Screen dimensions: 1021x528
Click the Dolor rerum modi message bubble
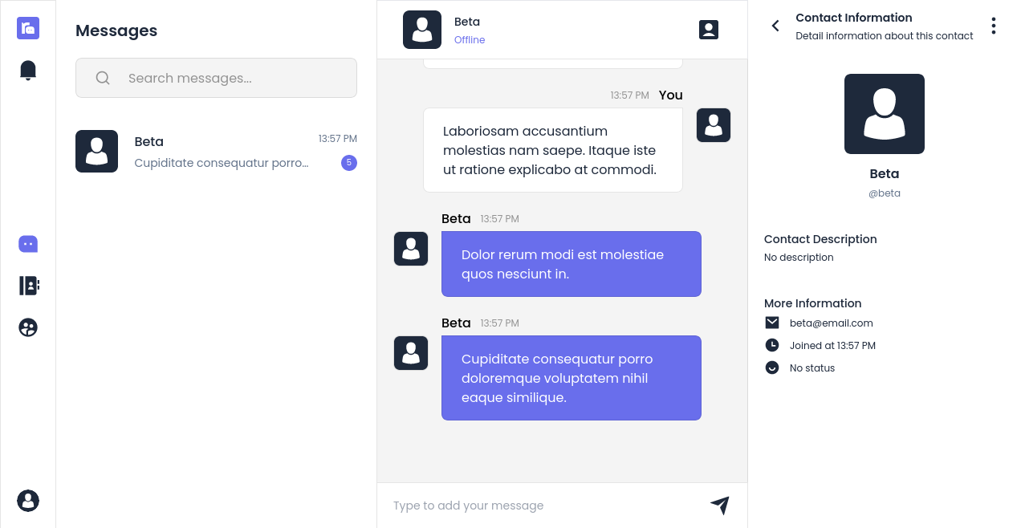tap(572, 264)
